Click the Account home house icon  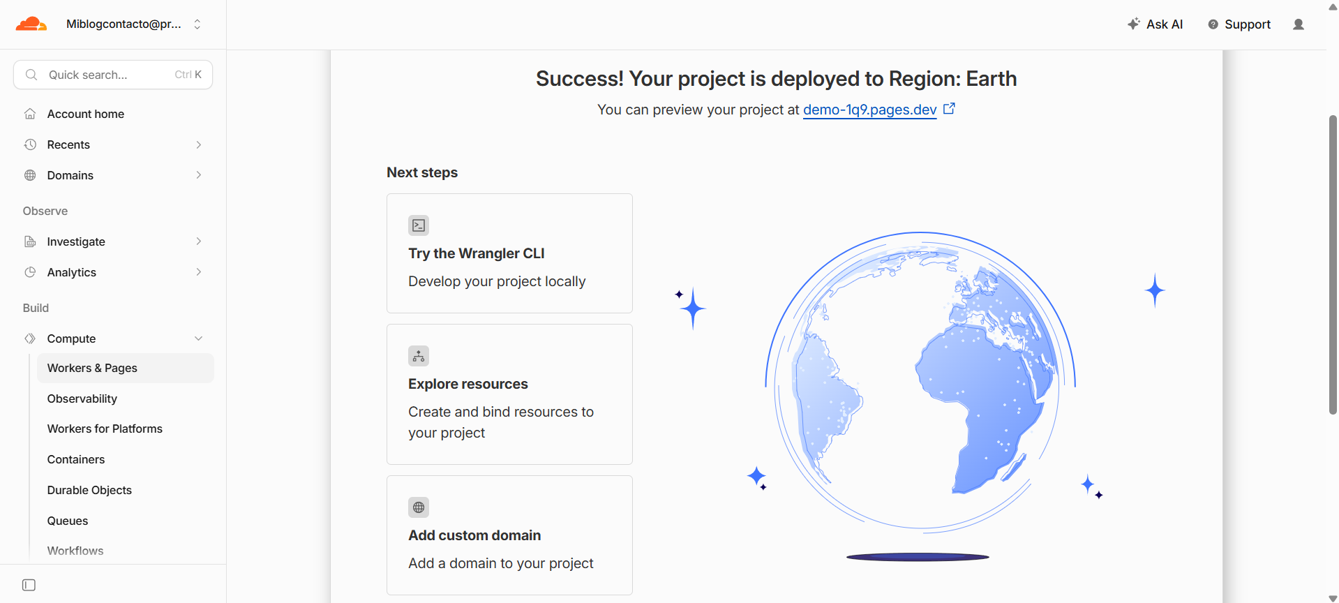[x=30, y=114]
